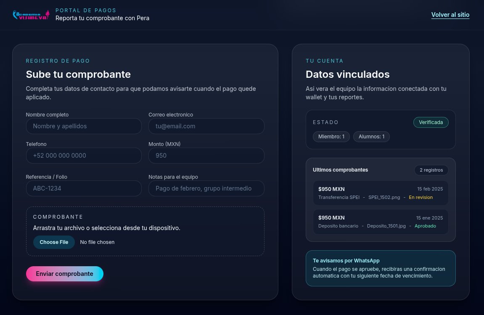Screen dimensions: 484x315
Task: Click the Academia logo in the header
Action: click(31, 15)
